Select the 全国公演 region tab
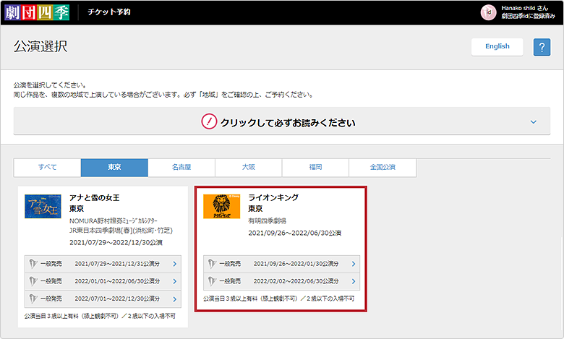 (x=383, y=167)
